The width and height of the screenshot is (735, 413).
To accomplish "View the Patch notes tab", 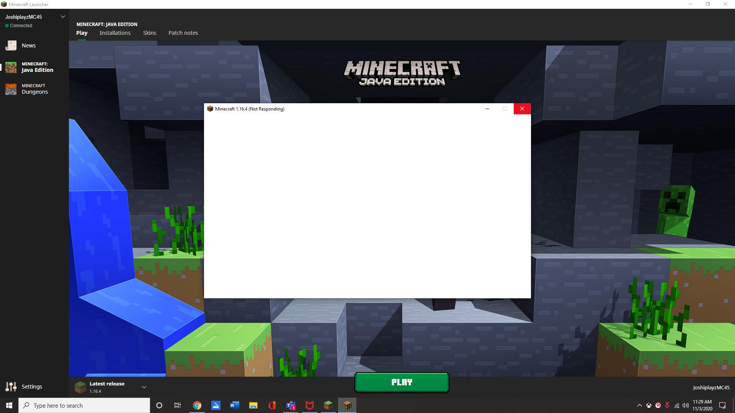I will (183, 33).
